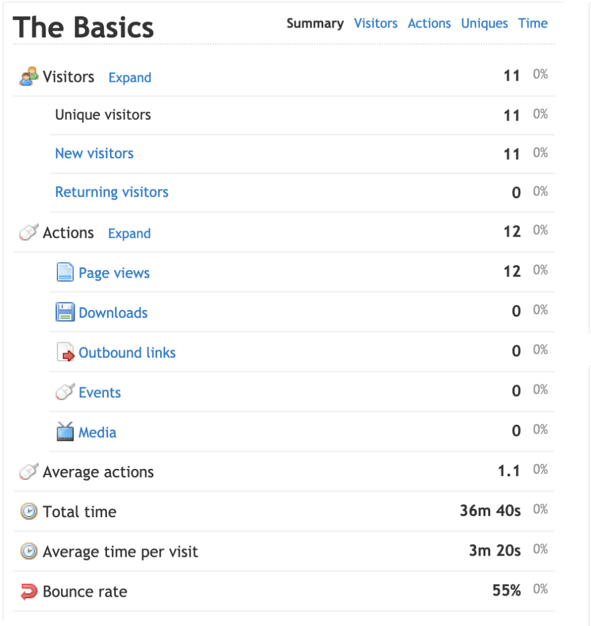This screenshot has height=626, width=591.
Task: Switch to the Actions tab
Action: 429,23
